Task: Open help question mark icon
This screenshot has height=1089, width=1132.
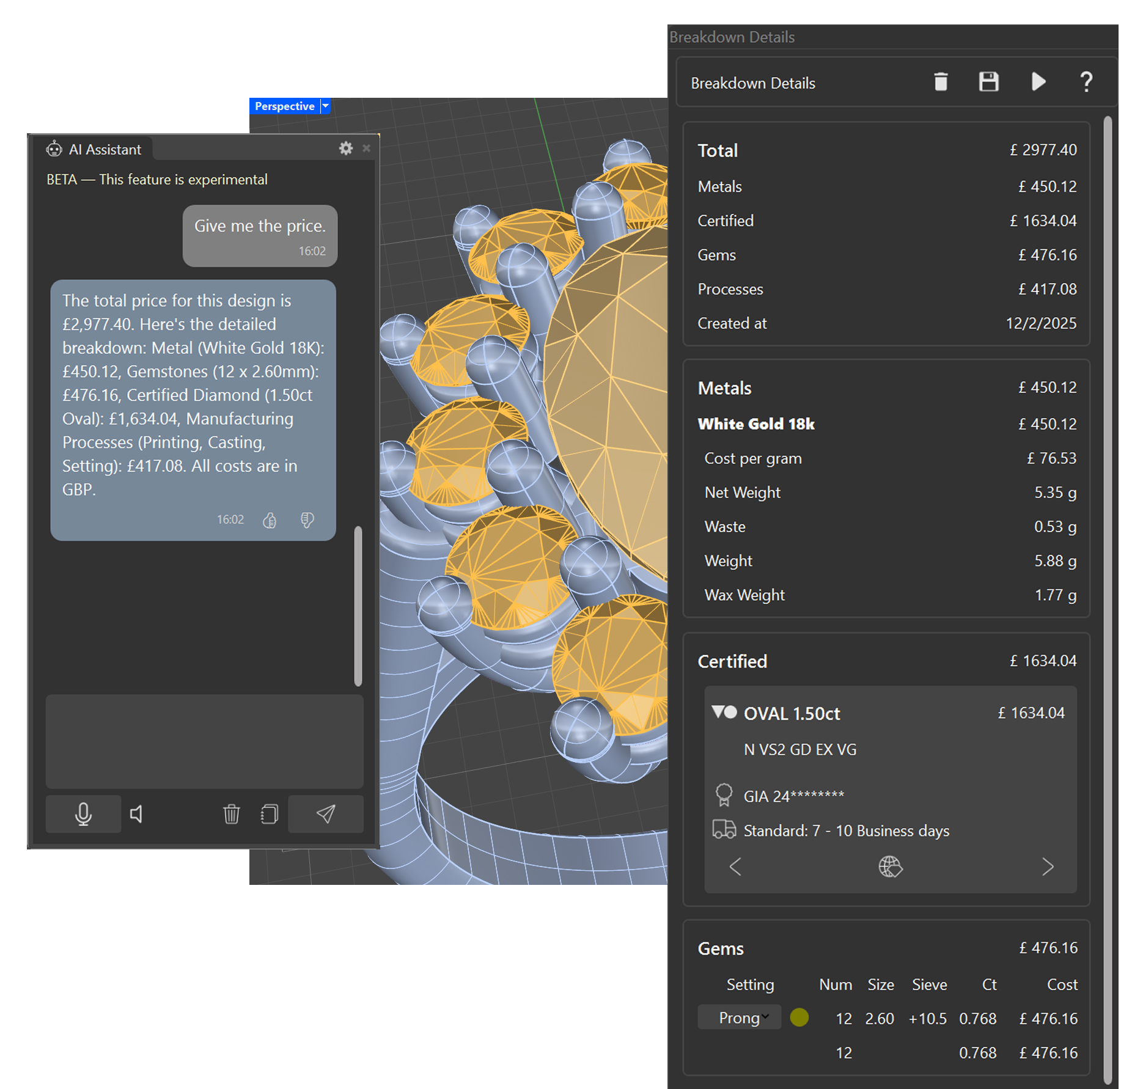Action: click(1086, 82)
